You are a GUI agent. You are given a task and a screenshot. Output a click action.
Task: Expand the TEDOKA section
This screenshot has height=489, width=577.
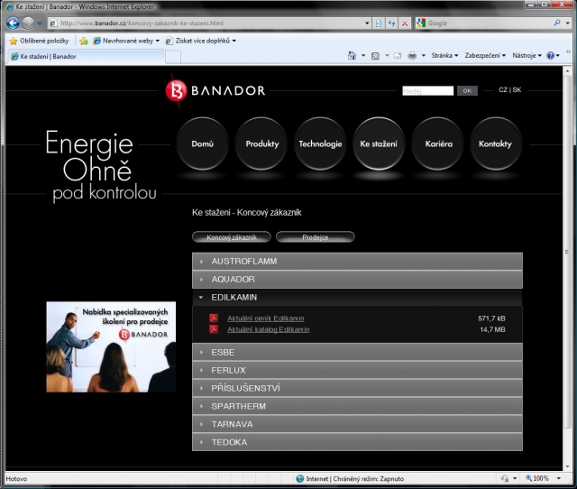point(357,442)
